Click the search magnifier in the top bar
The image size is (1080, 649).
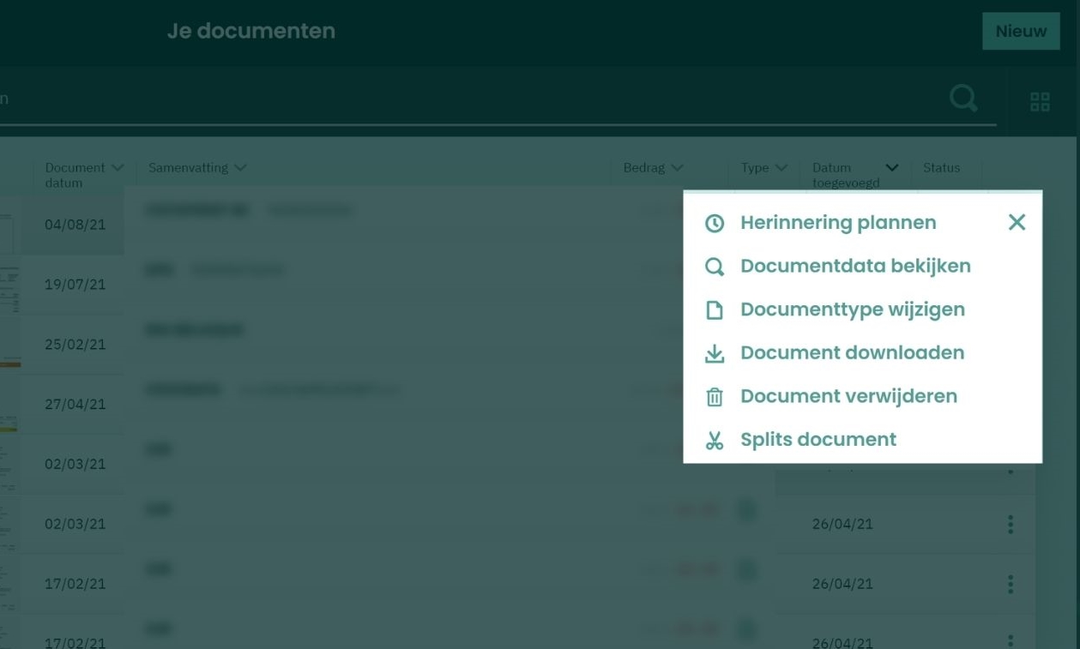[x=964, y=98]
